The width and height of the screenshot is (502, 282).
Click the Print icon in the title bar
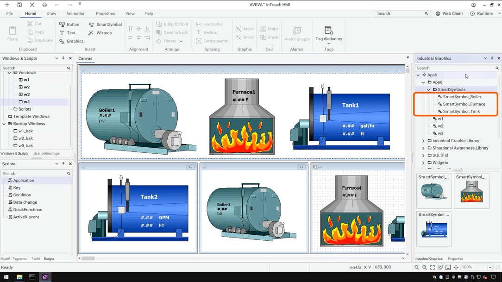coord(44,5)
